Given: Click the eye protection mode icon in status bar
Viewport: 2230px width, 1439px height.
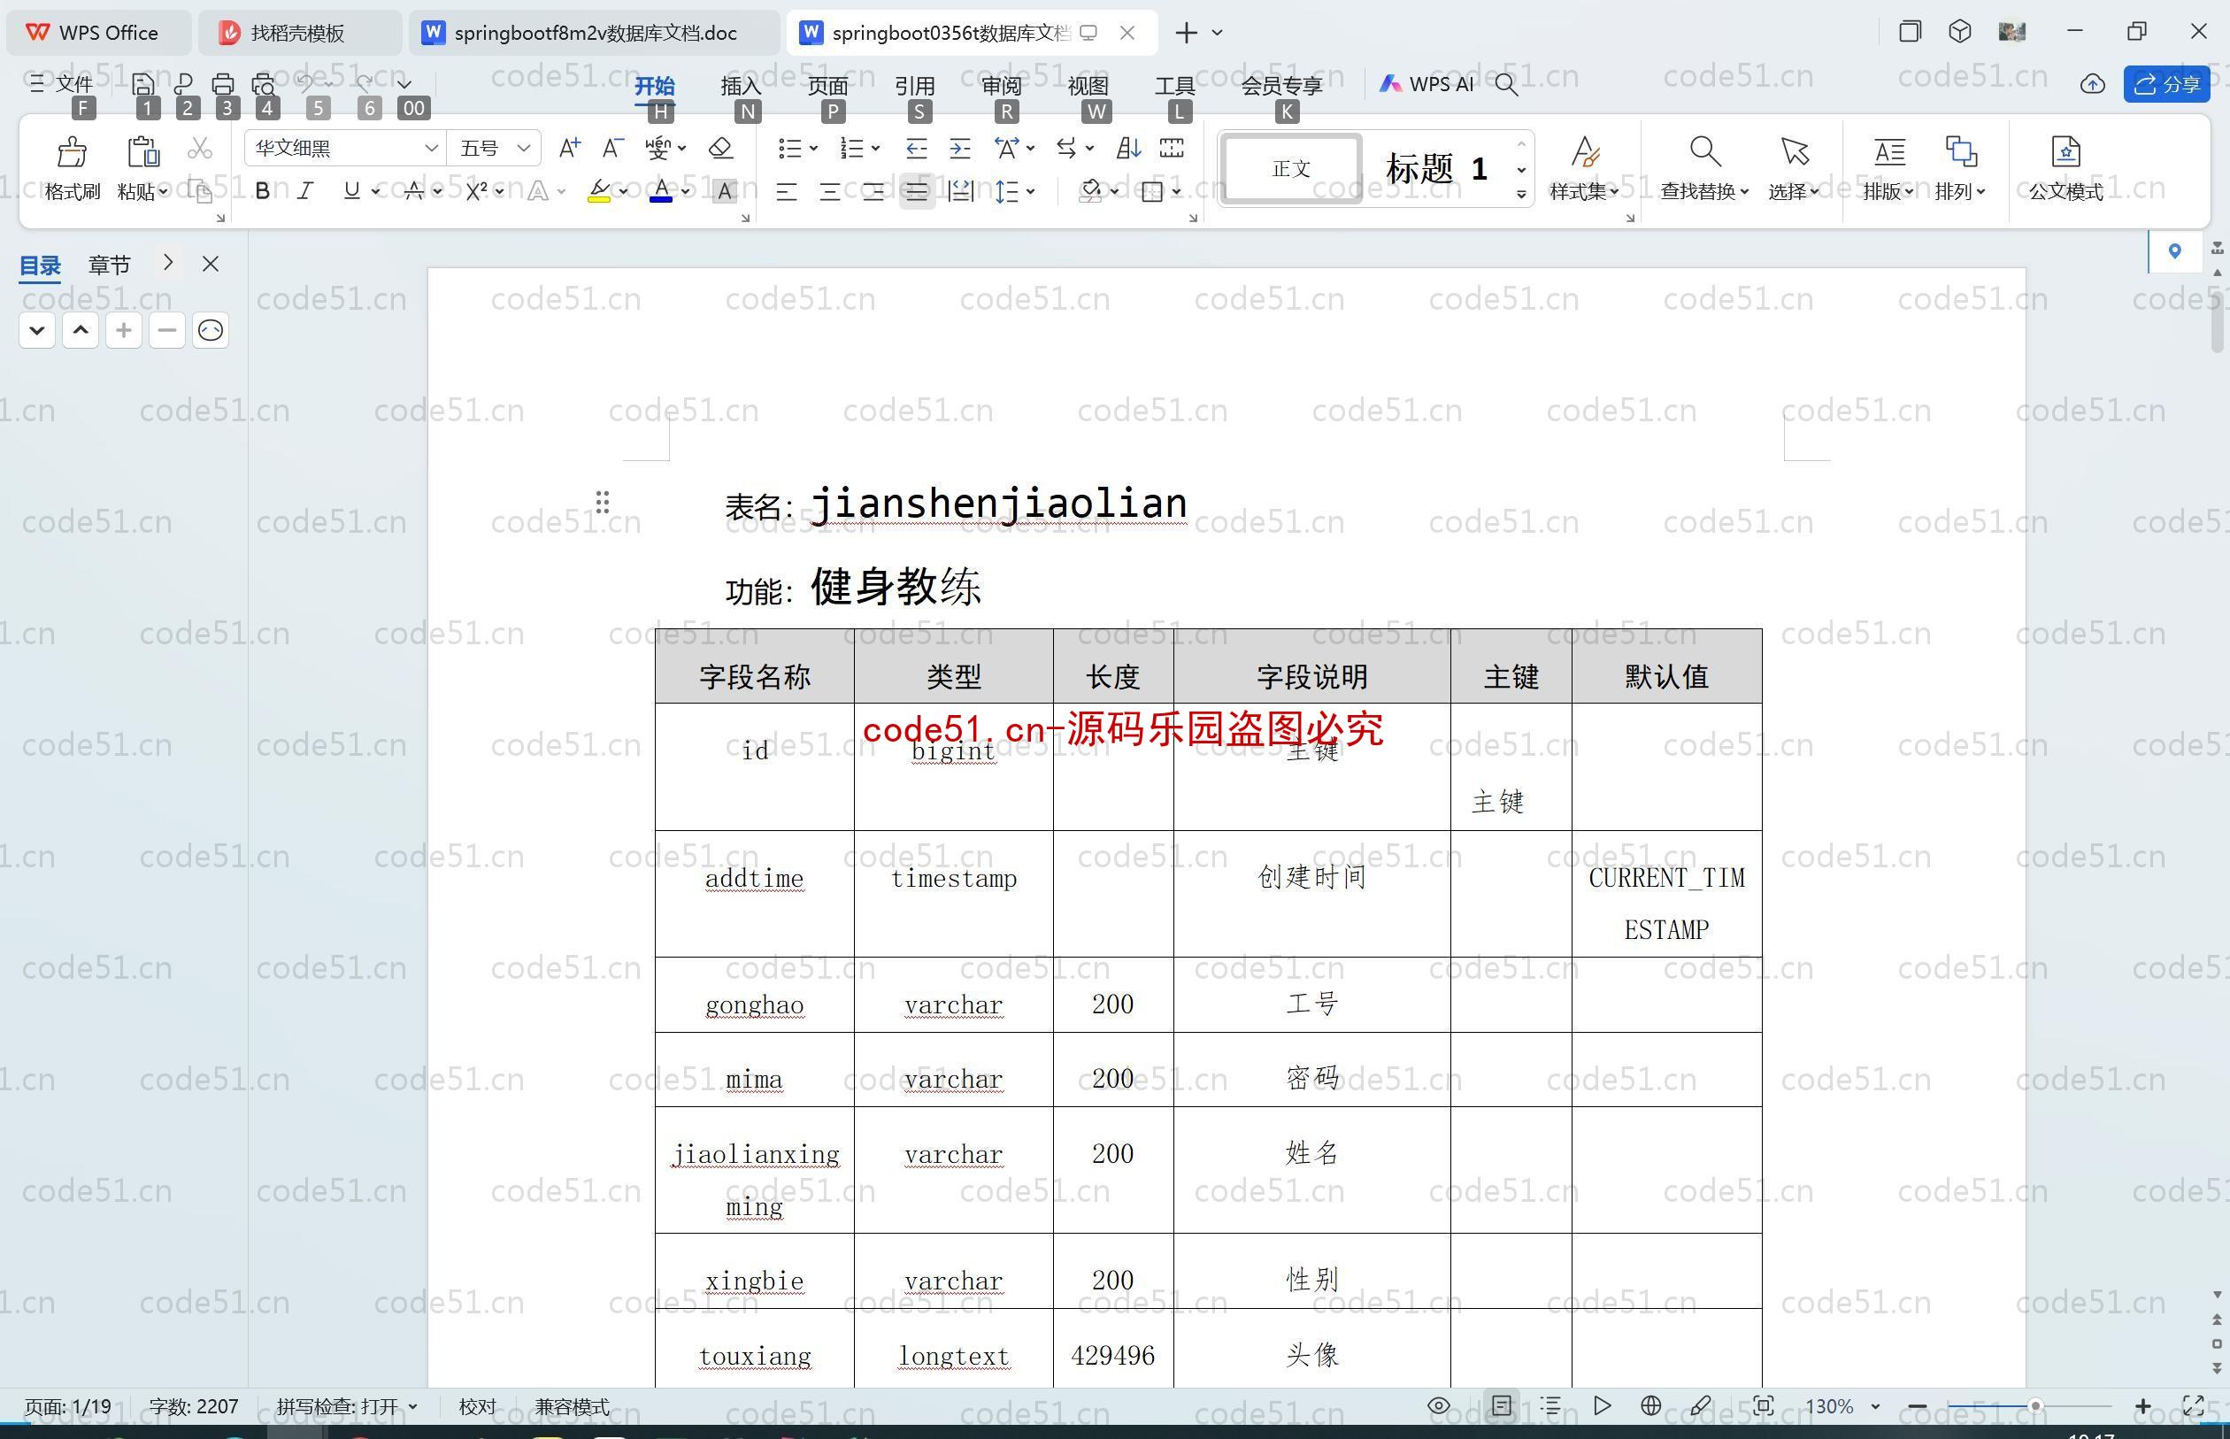Looking at the screenshot, I should (x=1439, y=1405).
